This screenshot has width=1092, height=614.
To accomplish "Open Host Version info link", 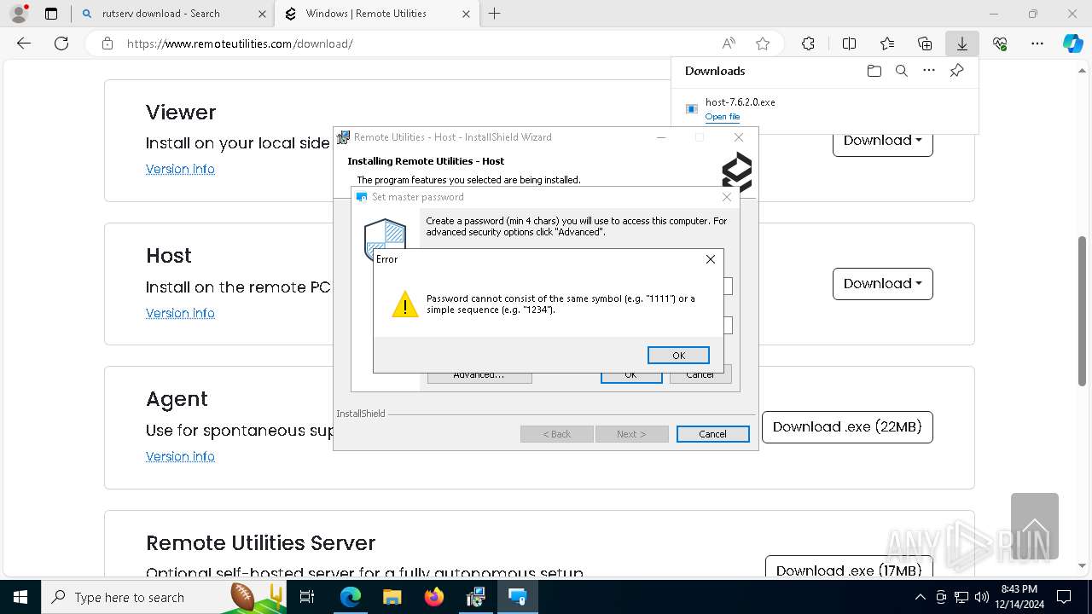I will click(x=180, y=313).
